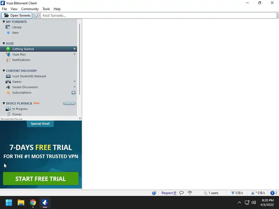
Task: Click 'Plus Users Don't See Ads' text
Action: coord(11,119)
